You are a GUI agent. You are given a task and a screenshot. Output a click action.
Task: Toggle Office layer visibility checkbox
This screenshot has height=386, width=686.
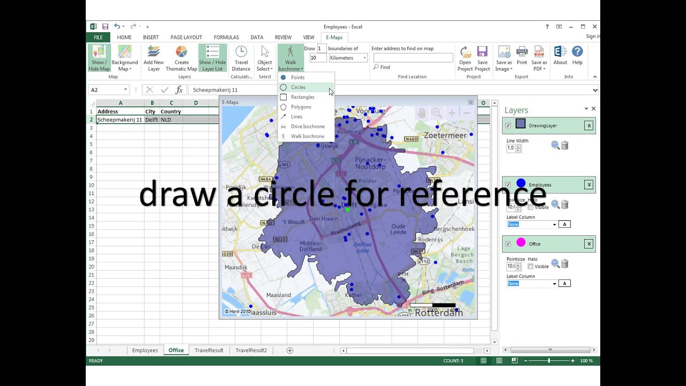[508, 243]
